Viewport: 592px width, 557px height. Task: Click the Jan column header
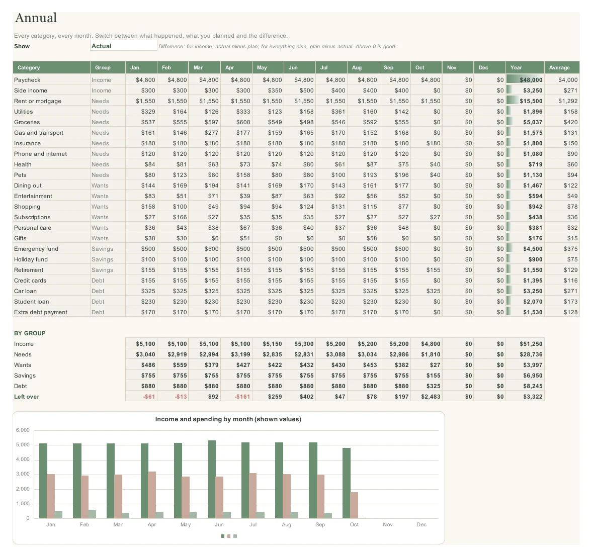(141, 67)
